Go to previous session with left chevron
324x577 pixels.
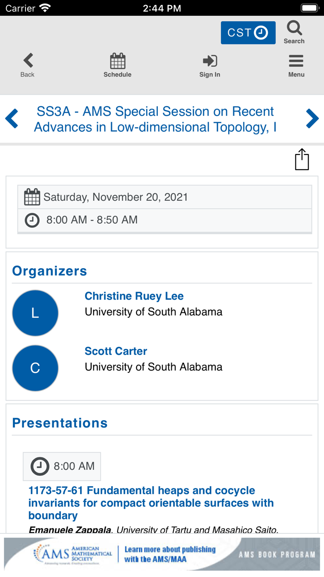coord(12,119)
